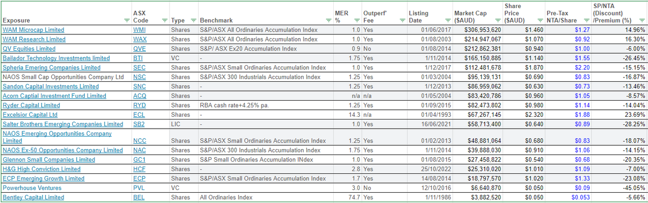Select the $306,953,620 market cap cell
The image size is (648, 203).
[477, 30]
